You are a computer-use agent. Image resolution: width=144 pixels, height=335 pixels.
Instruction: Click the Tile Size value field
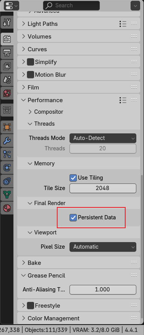(103, 188)
